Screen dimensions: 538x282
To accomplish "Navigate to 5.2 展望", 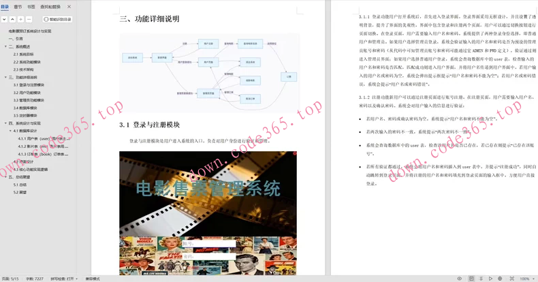I will point(20,192).
